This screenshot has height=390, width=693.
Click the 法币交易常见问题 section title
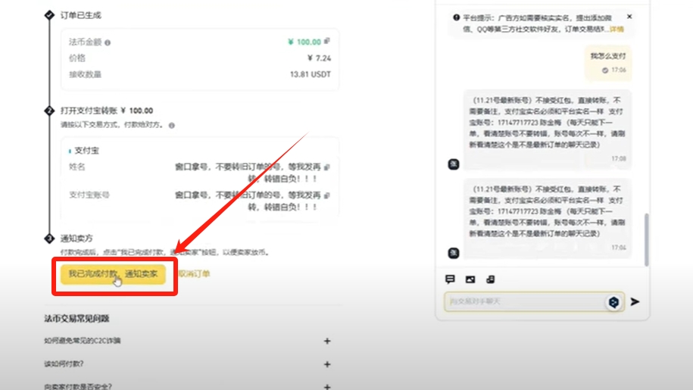pos(76,319)
